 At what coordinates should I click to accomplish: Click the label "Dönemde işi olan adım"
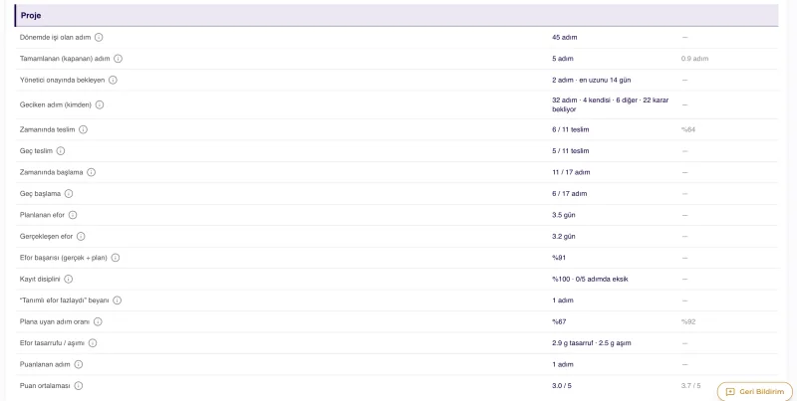click(x=55, y=37)
